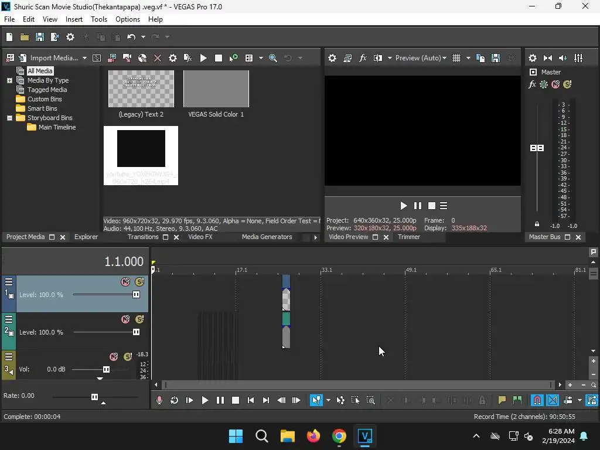Mute audio track 3
The height and width of the screenshot is (450, 600).
pyautogui.click(x=114, y=357)
